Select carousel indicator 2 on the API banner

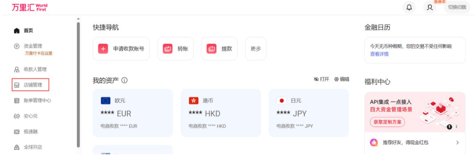[456, 127]
